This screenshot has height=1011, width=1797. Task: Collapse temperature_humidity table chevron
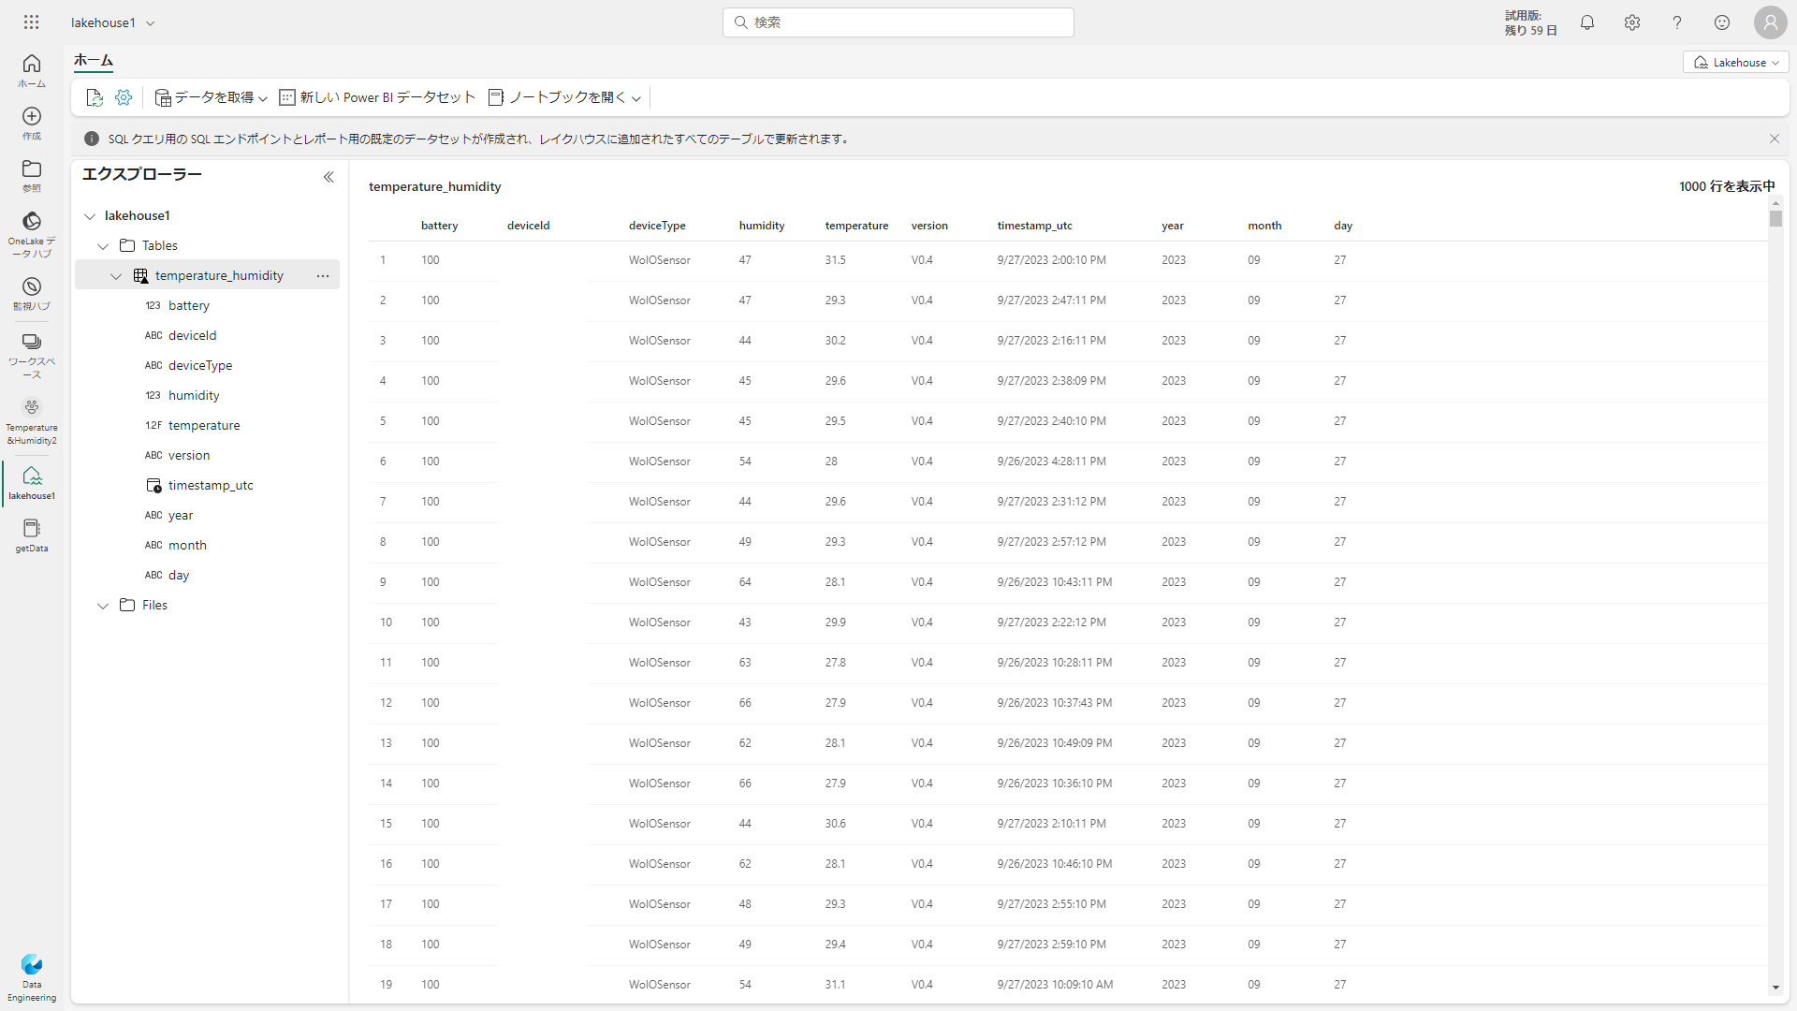[x=116, y=276]
